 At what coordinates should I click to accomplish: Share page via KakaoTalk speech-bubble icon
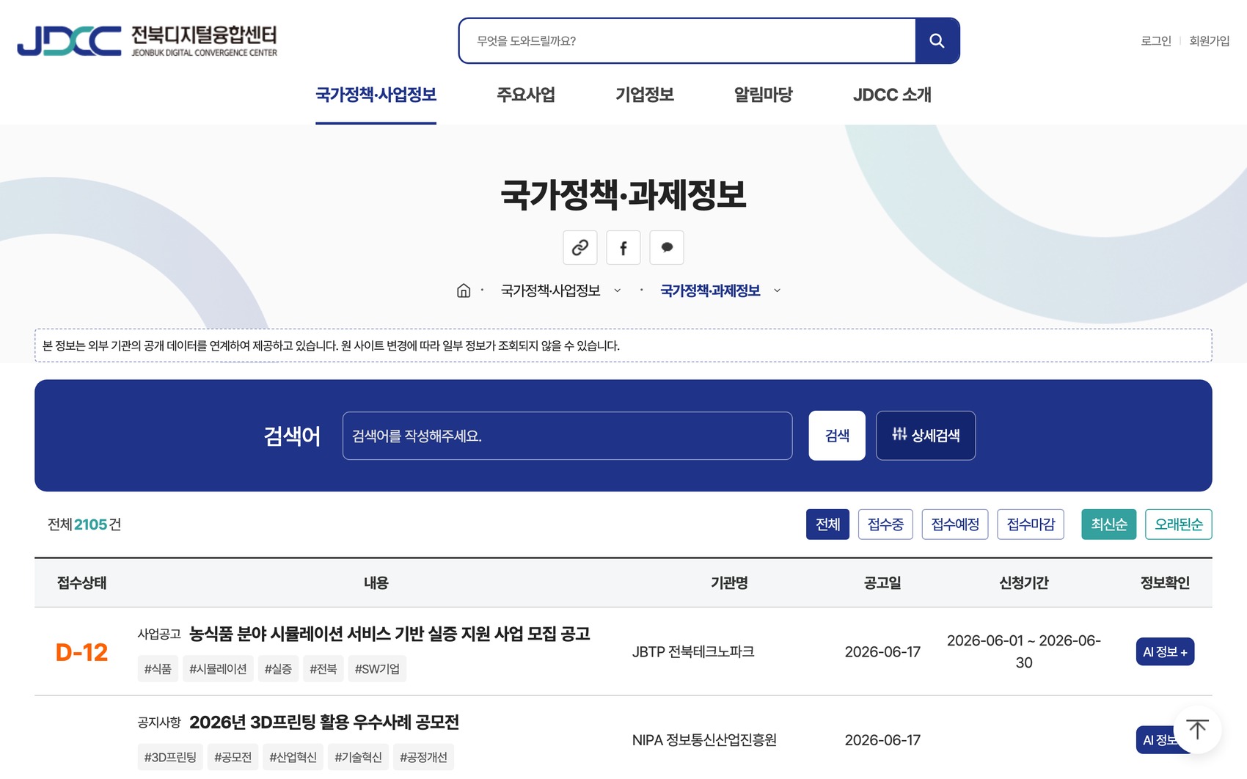coord(667,247)
